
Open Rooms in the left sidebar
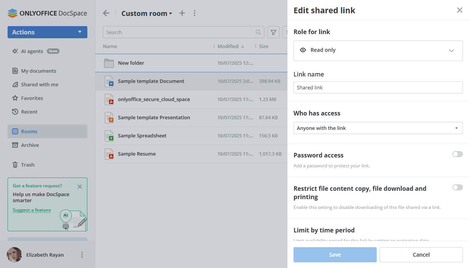click(x=29, y=131)
